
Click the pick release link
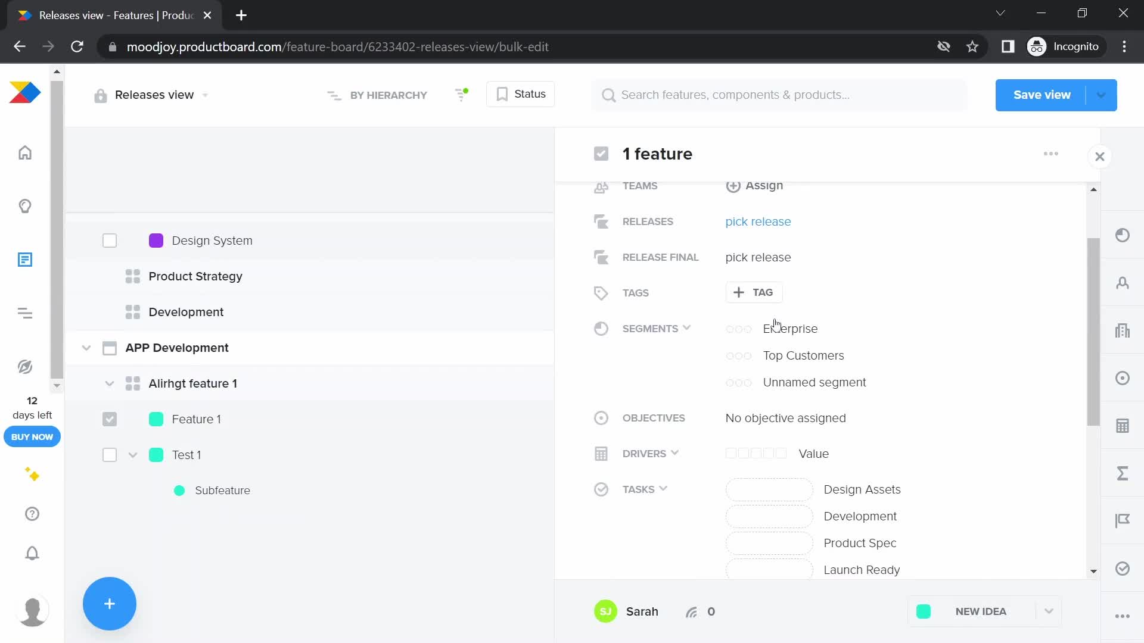click(757, 221)
